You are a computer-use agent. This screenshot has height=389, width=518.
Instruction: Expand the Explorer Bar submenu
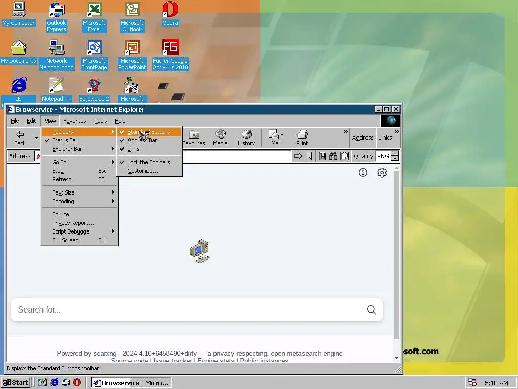[79, 149]
